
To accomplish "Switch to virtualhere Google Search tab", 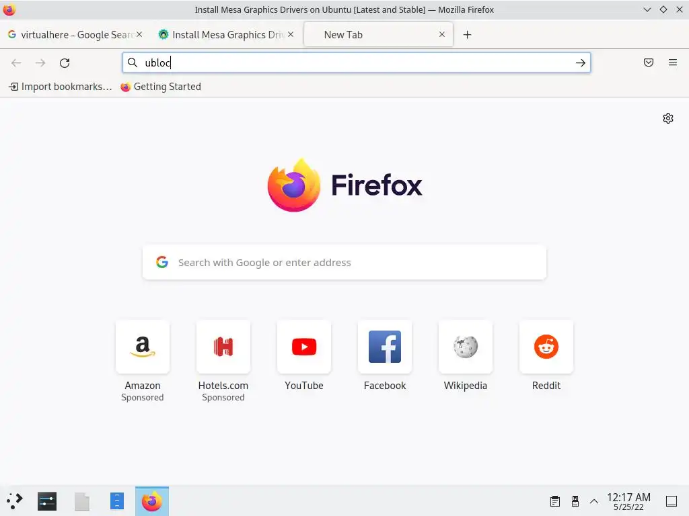I will pyautogui.click(x=75, y=35).
